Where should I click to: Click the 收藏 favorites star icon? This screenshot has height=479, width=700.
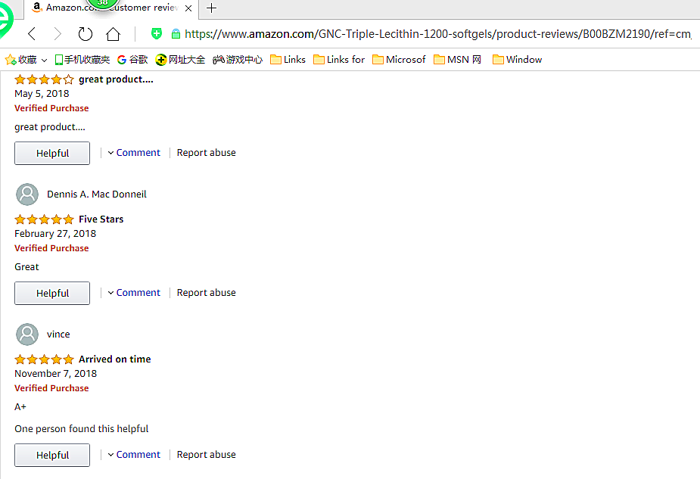[11, 59]
